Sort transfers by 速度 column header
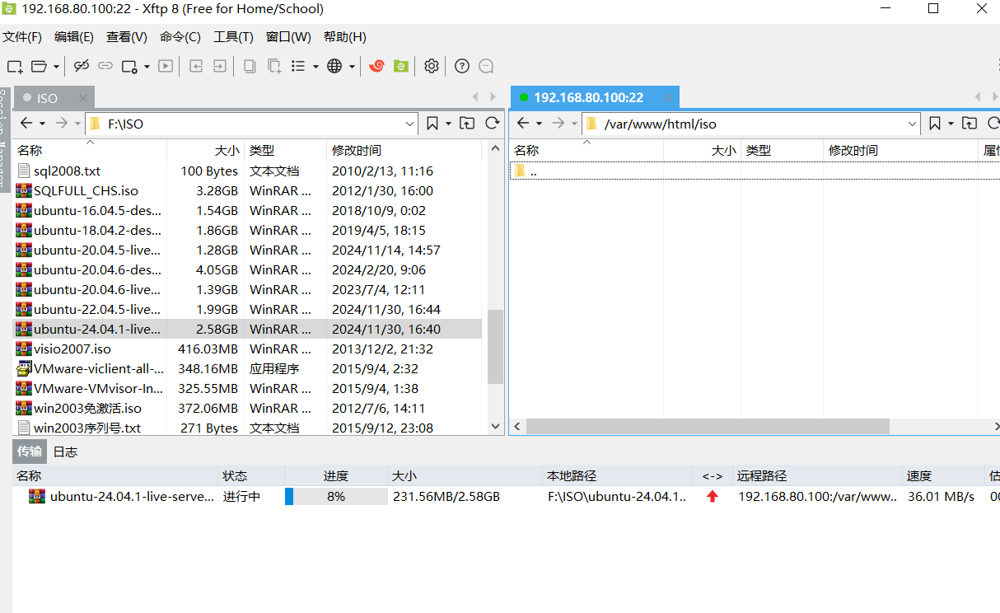 coord(943,476)
